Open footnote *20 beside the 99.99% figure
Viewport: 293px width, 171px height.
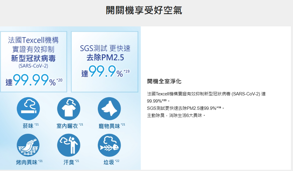click(60, 80)
